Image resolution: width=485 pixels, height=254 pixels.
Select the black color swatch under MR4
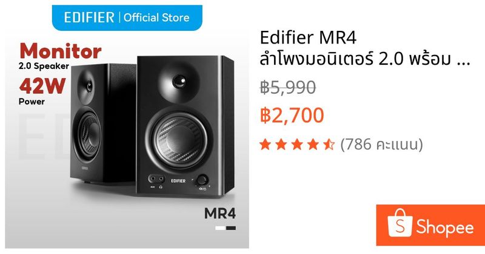click(231, 228)
